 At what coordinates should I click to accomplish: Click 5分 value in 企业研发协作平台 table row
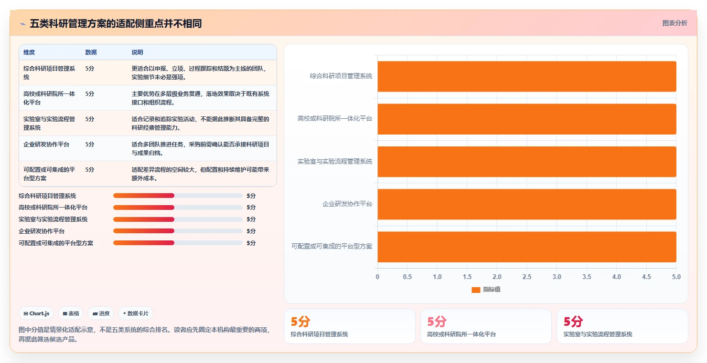coord(90,144)
